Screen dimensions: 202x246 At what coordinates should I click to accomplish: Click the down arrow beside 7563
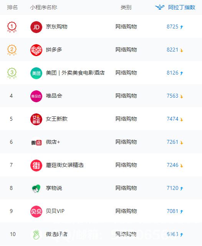(x=182, y=96)
